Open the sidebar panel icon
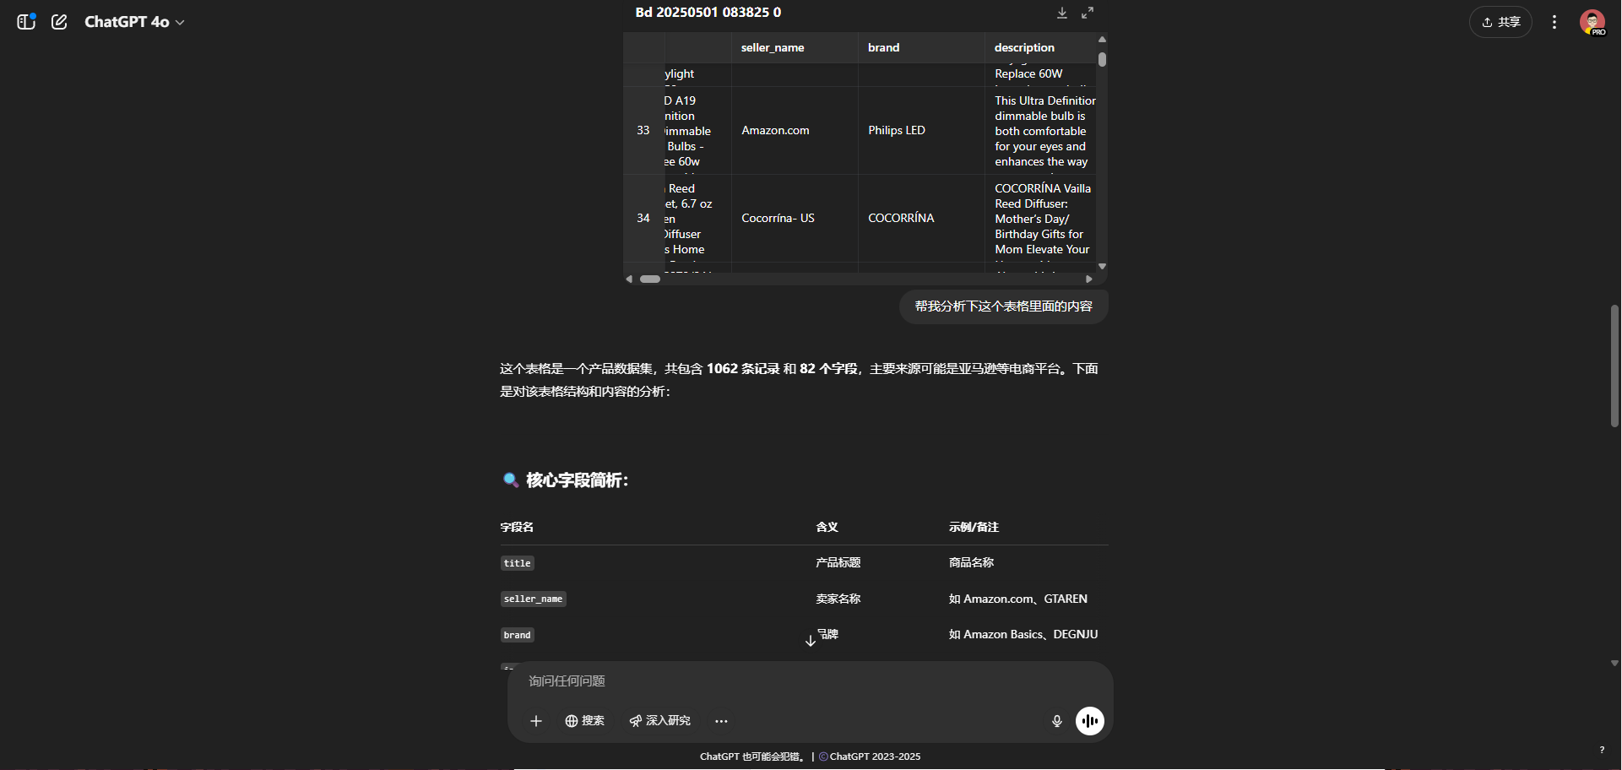 click(26, 22)
